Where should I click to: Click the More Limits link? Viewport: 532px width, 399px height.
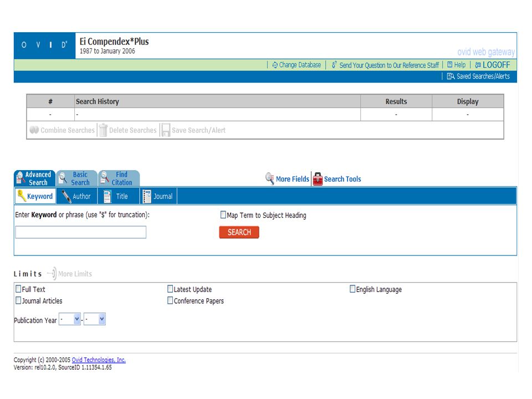point(75,274)
